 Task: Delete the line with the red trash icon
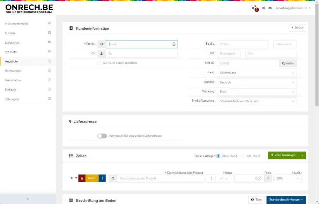click(82, 178)
